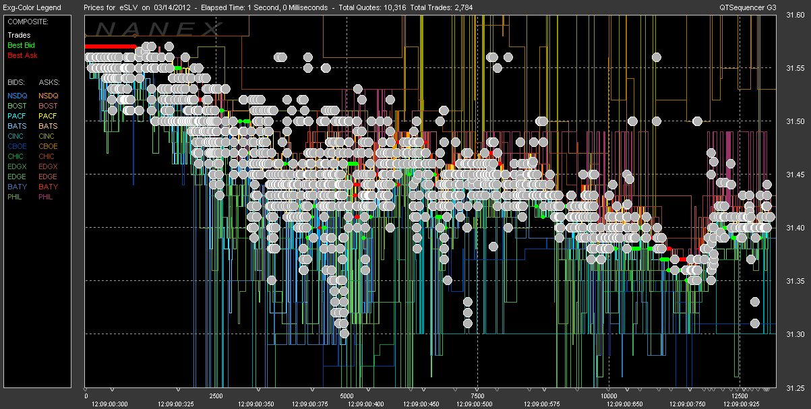Click the QTSequencer G3 label
Image resolution: width=811 pixels, height=409 pixels.
point(748,7)
